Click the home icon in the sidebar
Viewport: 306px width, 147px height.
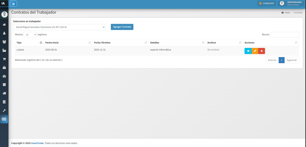[4, 25]
